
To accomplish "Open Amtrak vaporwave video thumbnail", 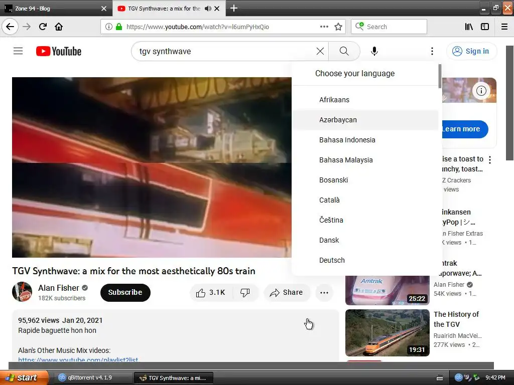I will 387,290.
